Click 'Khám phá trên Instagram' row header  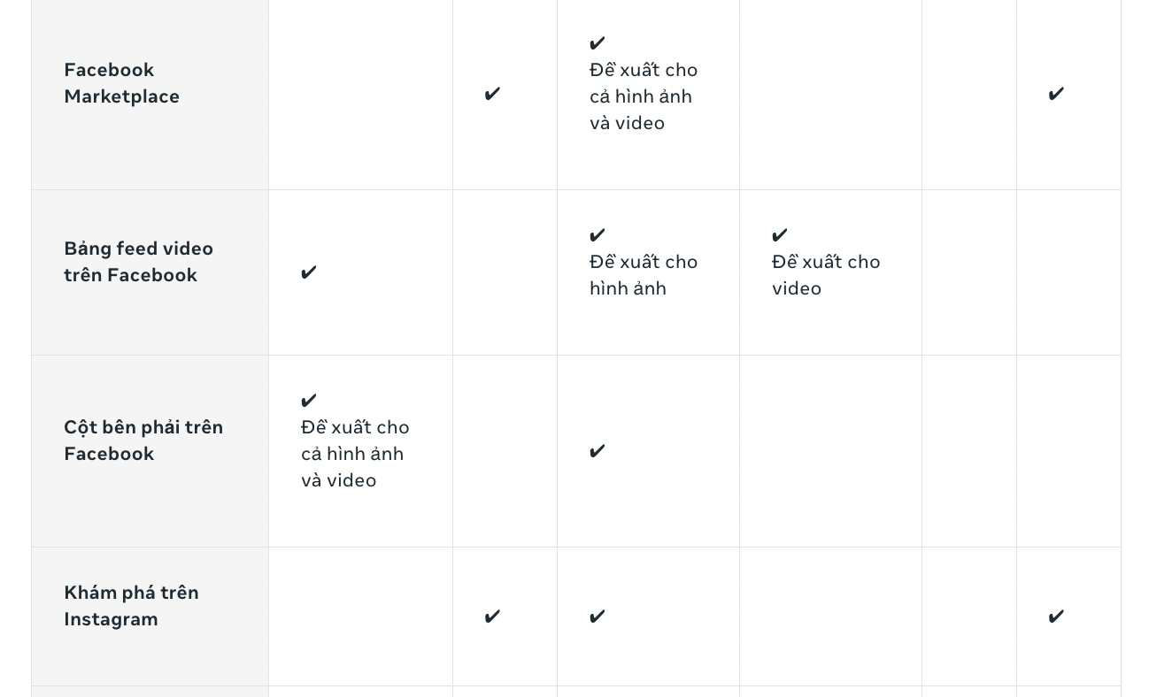point(131,606)
